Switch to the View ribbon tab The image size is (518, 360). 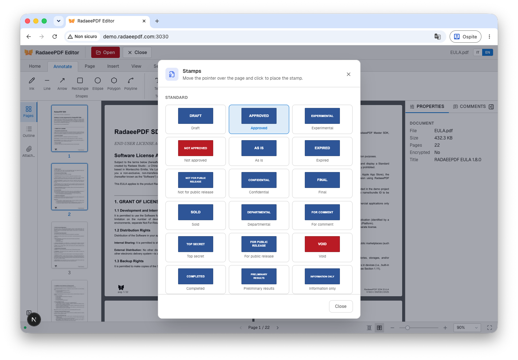tap(136, 66)
